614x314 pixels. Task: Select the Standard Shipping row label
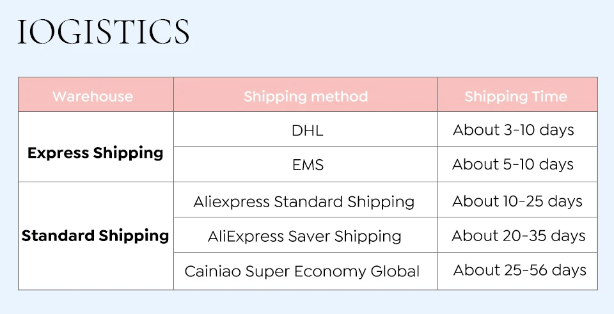pos(95,235)
